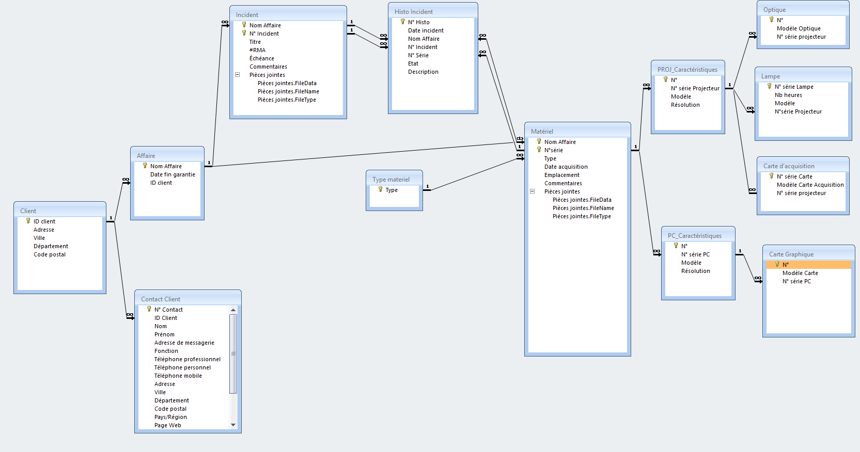Select the Date fin garantie field
Screen dimensions: 860x452
173,174
